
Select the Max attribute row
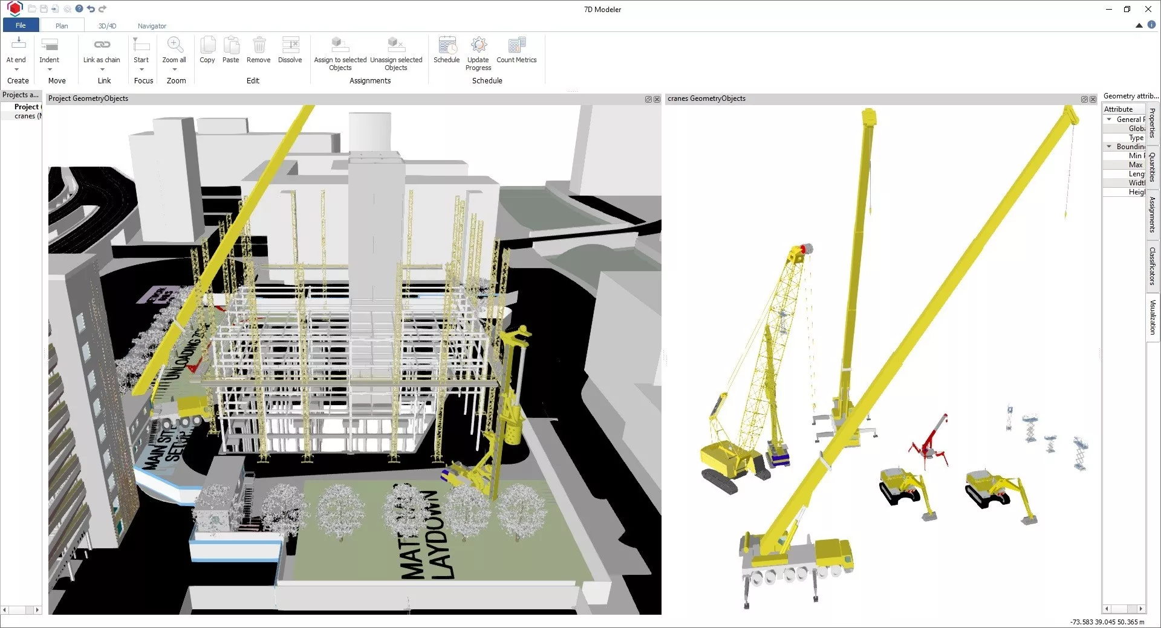(x=1124, y=165)
